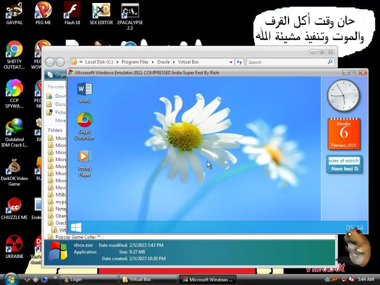
Task: Click the 'ecies of ostrich' headline
Action: click(344, 161)
